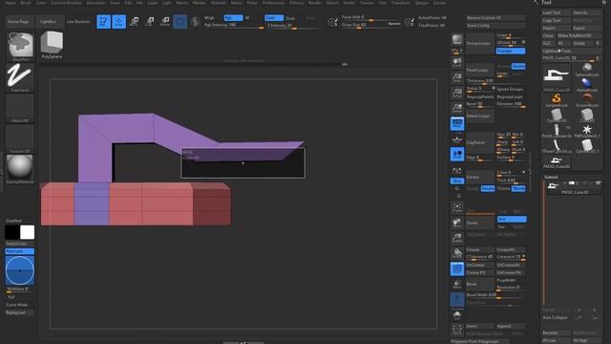The height and width of the screenshot is (344, 611).
Task: Select the SimpleBrush tool with the S icon
Action: 557,99
